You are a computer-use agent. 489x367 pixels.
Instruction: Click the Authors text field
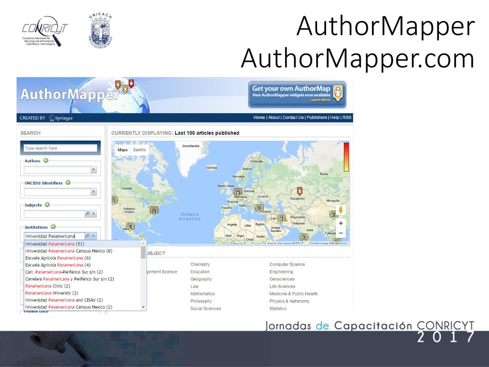pyautogui.click(x=57, y=170)
